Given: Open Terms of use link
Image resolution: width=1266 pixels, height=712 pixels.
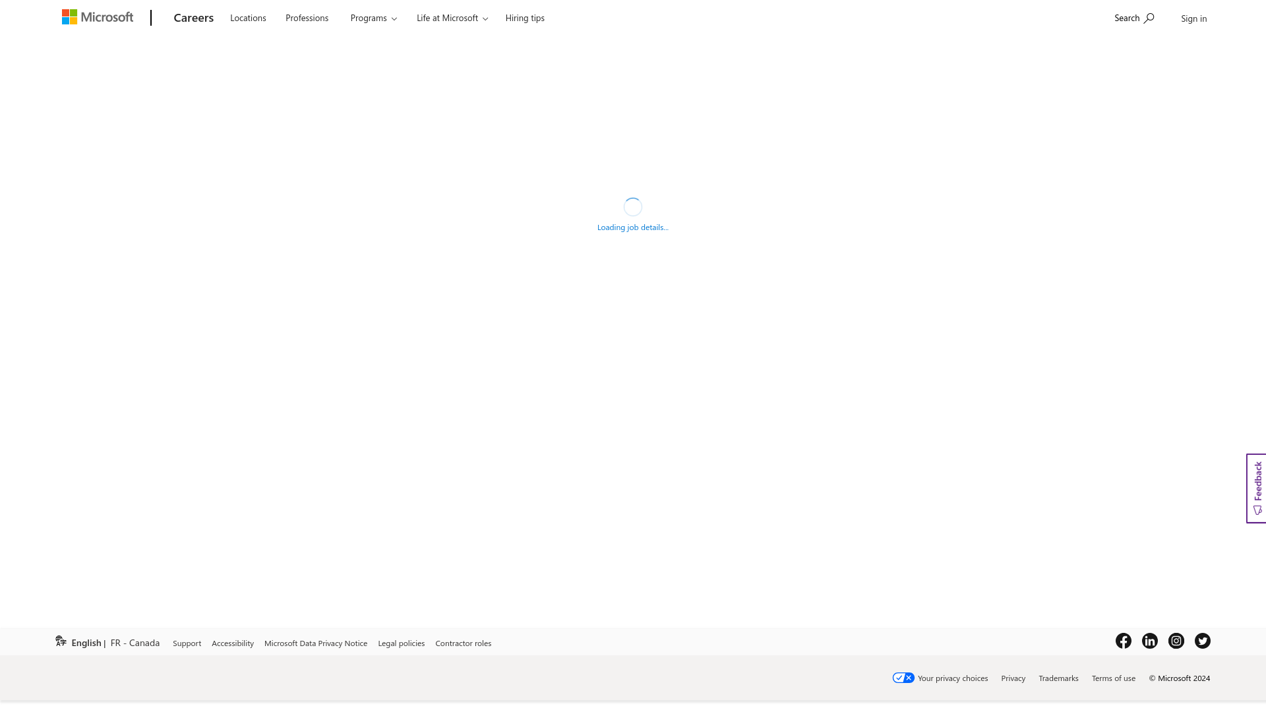Looking at the screenshot, I should (x=1114, y=678).
